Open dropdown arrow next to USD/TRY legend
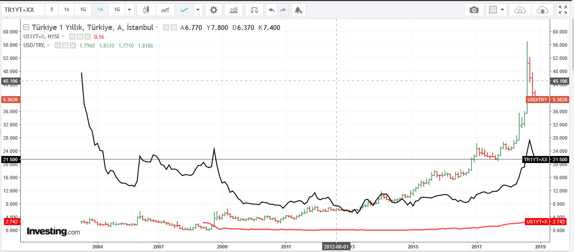The image size is (574, 252). 48,45
